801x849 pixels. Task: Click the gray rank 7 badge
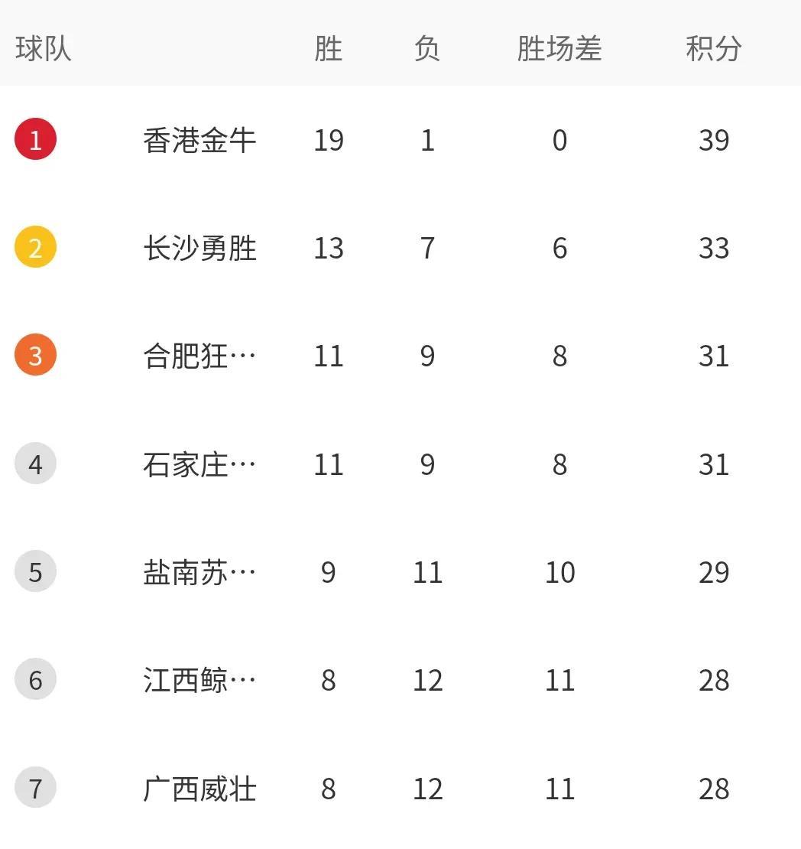point(35,789)
